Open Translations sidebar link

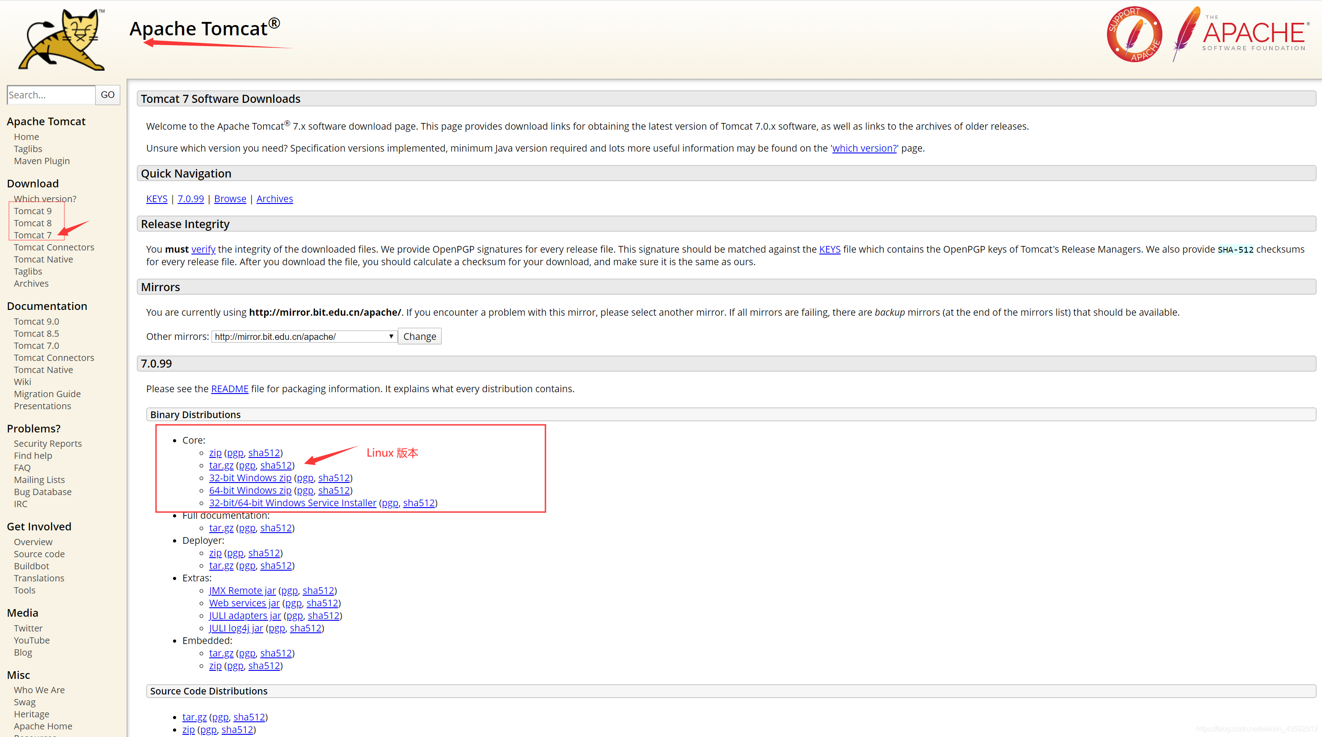[x=39, y=578]
